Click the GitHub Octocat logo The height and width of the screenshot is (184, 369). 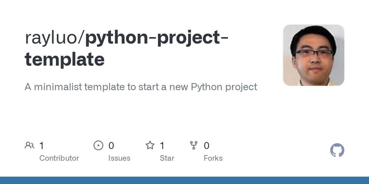point(337,150)
